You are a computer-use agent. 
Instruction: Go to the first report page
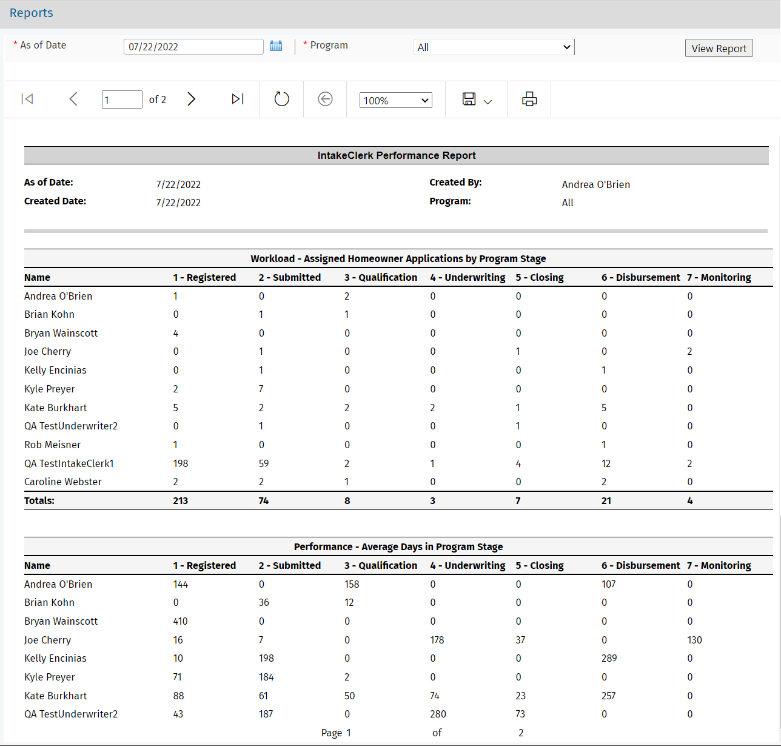[27, 99]
